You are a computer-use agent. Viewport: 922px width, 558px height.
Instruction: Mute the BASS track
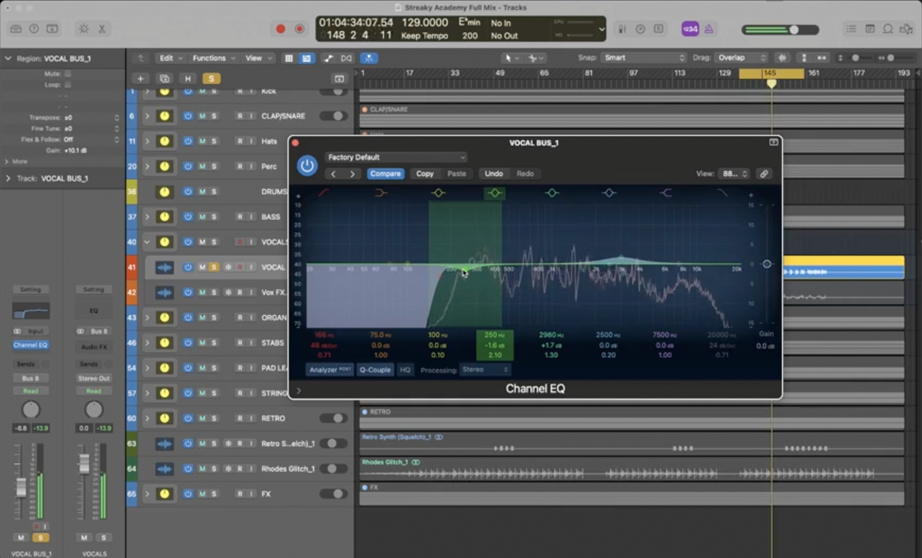tap(202, 217)
